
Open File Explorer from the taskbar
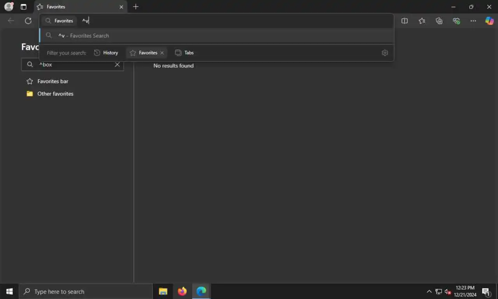(163, 291)
